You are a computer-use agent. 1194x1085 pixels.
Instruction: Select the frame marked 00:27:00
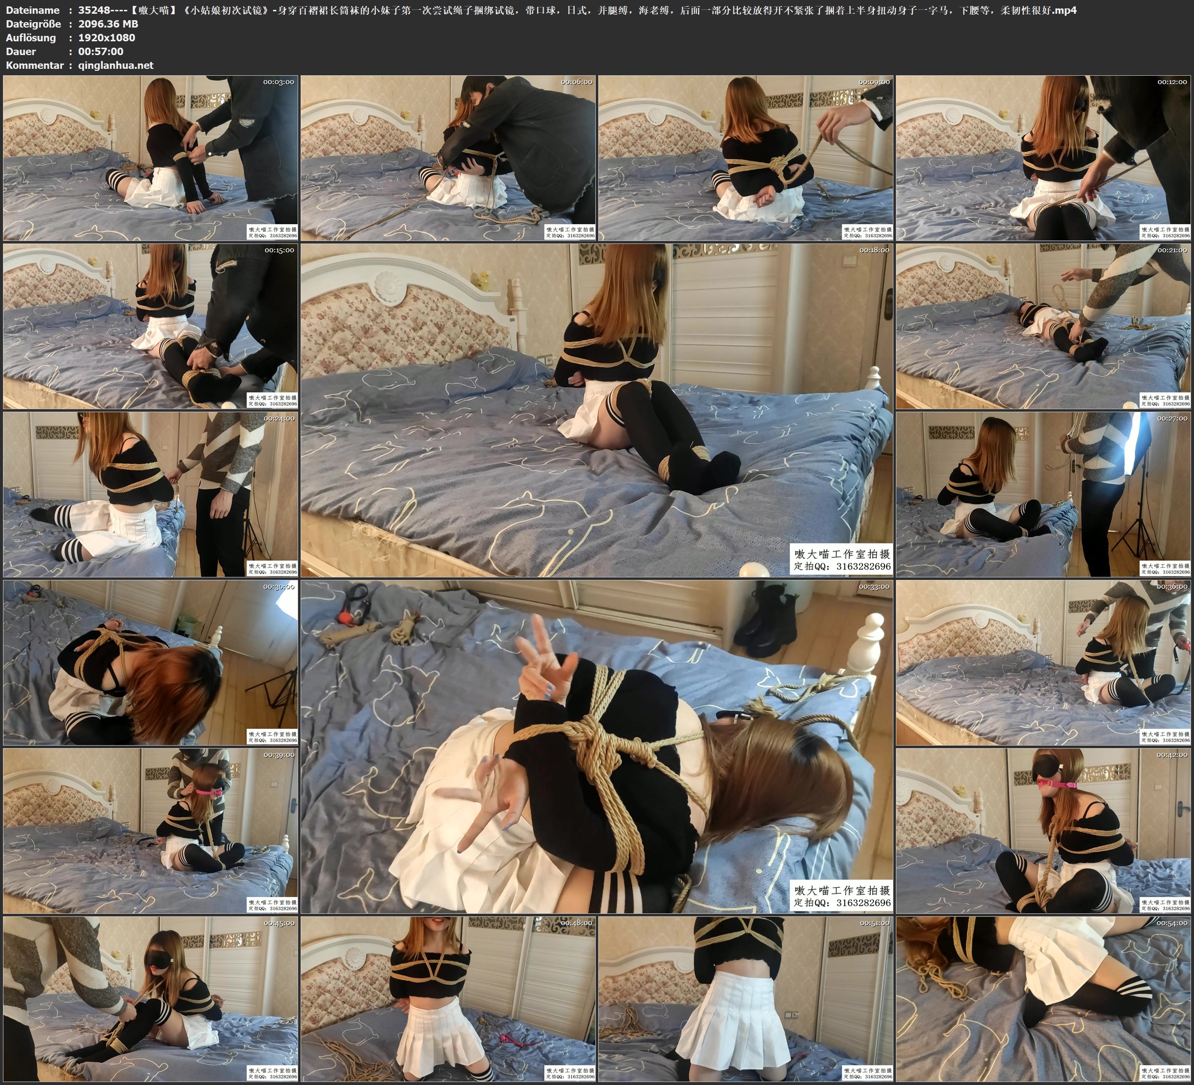1043,494
